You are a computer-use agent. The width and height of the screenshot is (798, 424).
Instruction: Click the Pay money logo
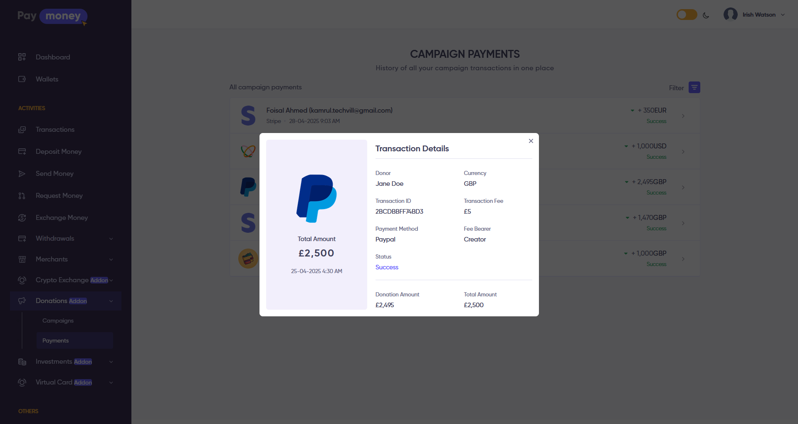[x=52, y=17]
